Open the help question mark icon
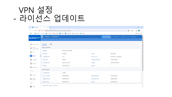172x97 pixels. 31,87
